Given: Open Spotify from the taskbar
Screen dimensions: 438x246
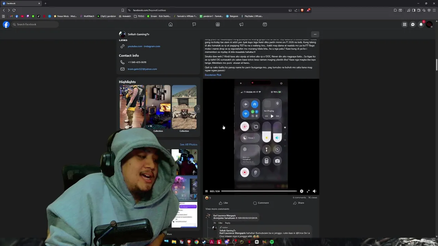Looking at the screenshot, I should pyautogui.click(x=272, y=242).
